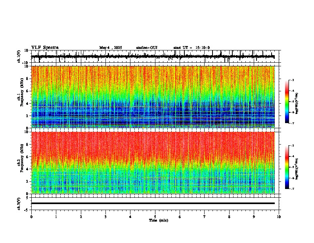Click the "2" tick on ch.2 frequency axis

click(27, 181)
